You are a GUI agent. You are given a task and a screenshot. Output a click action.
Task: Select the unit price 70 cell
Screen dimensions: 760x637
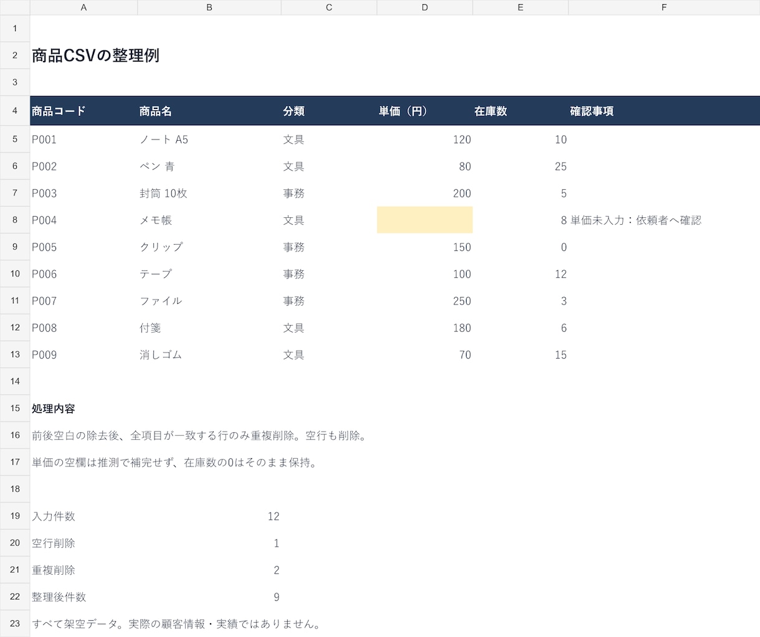(425, 354)
